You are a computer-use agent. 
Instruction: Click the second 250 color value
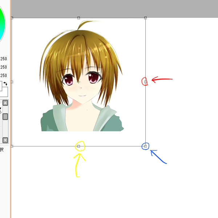tap(4, 67)
